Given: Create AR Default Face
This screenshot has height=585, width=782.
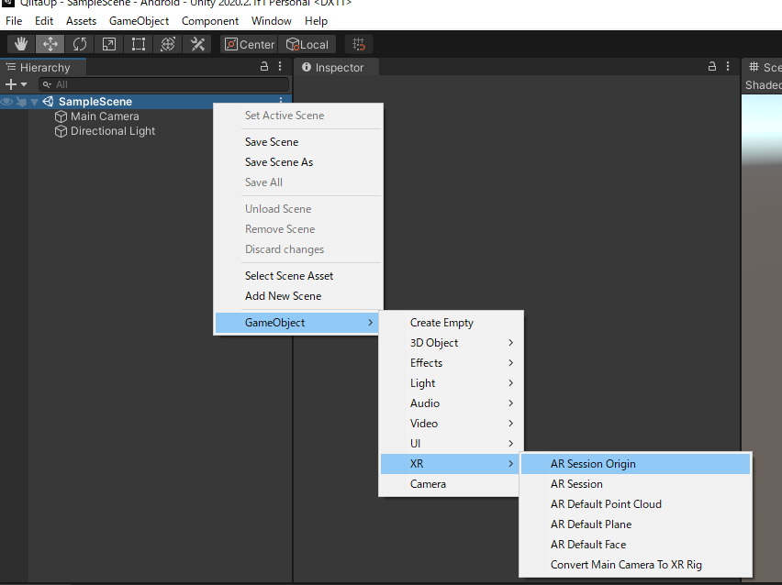Looking at the screenshot, I should click(x=635, y=545).
